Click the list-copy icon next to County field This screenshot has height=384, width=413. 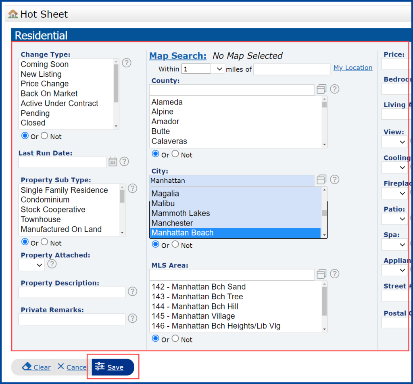pyautogui.click(x=321, y=89)
